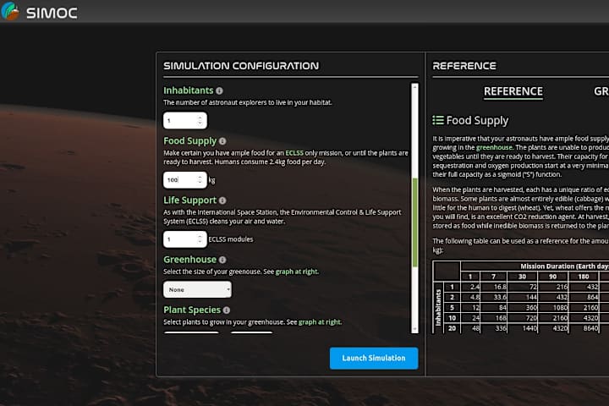Click the 33.6 cell in the table
The height and width of the screenshot is (406, 609).
494,297
